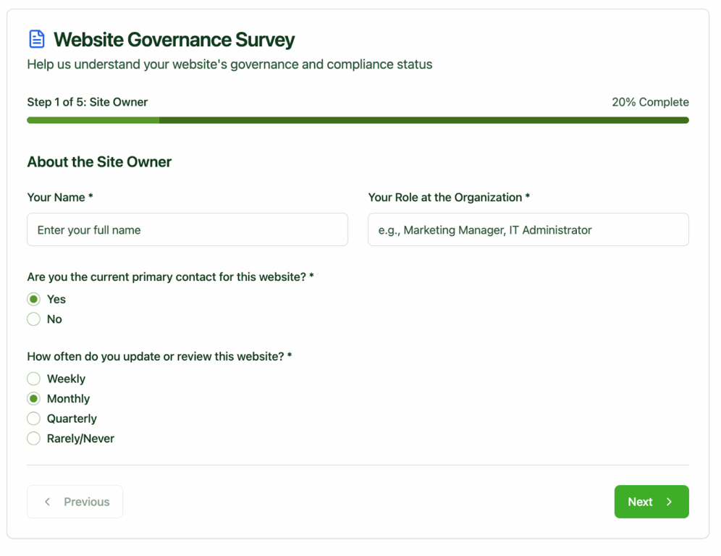Viewport: 721px width, 556px height.
Task: Focus the Your Role input field
Action: [528, 229]
